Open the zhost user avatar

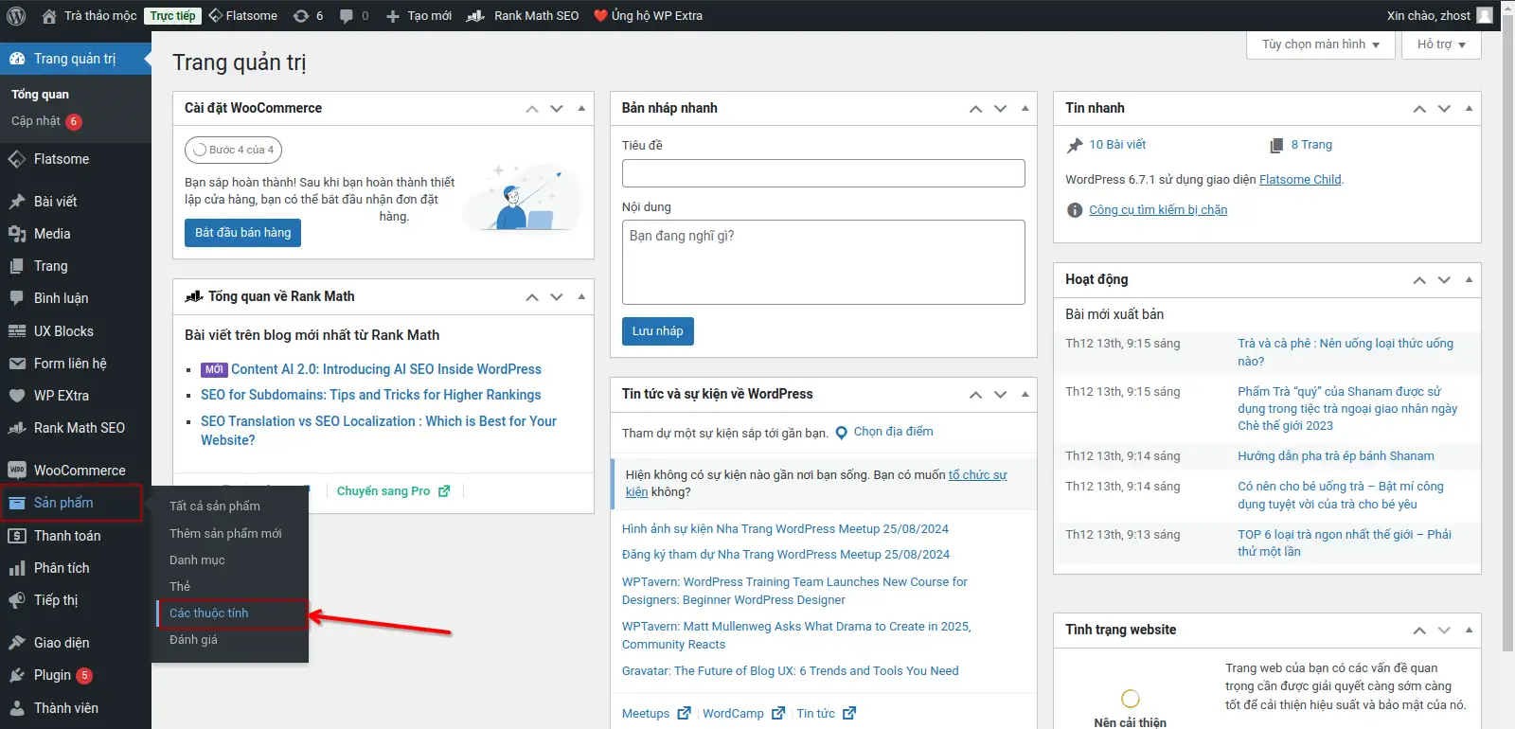coord(1485,15)
